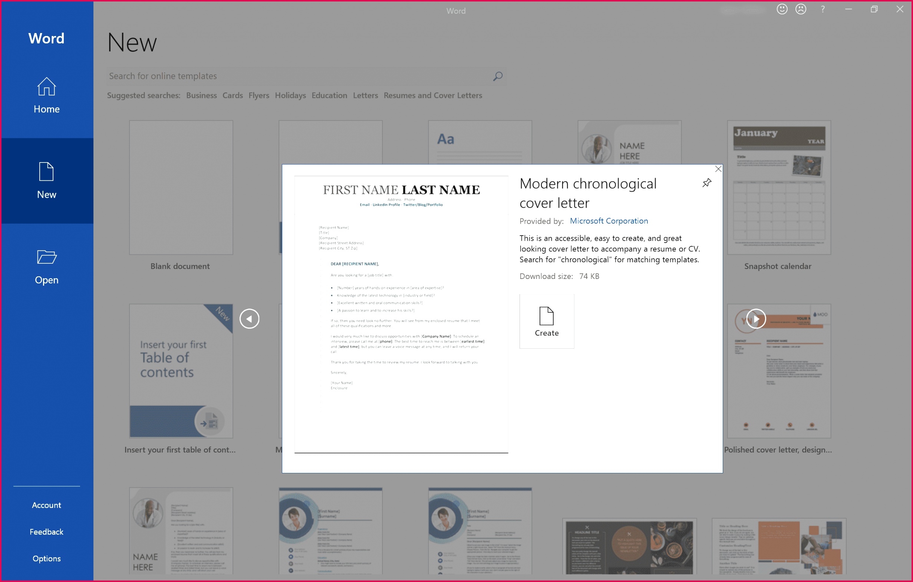Select the Blank document template

[181, 188]
